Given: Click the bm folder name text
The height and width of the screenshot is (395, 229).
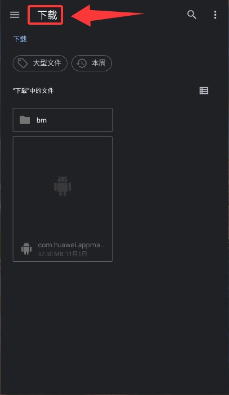Looking at the screenshot, I should 42,120.
